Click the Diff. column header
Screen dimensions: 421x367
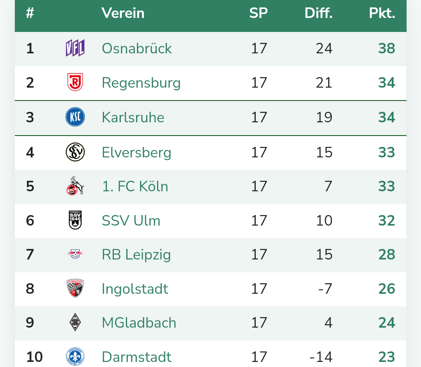click(x=318, y=13)
